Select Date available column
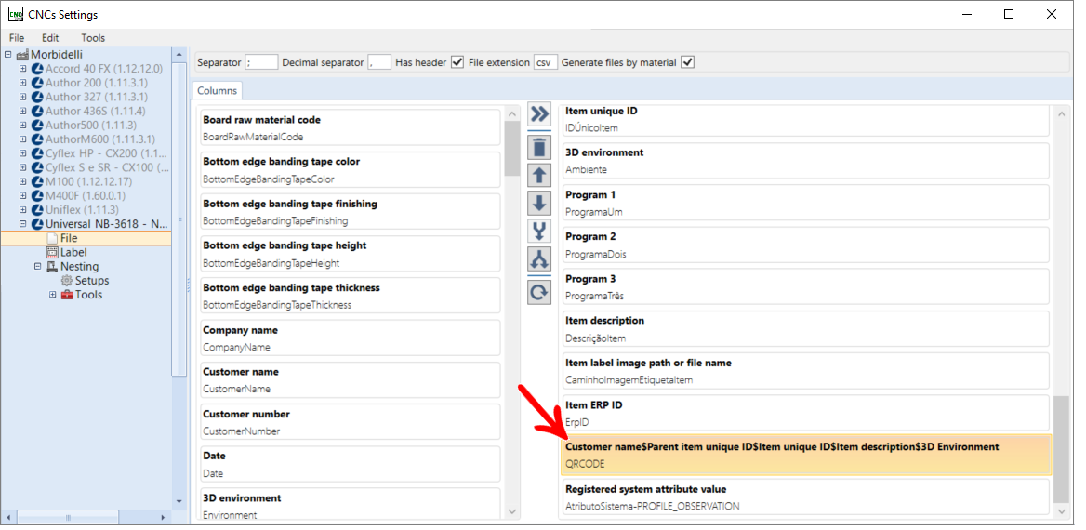Image resolution: width=1086 pixels, height=530 pixels. 350,464
